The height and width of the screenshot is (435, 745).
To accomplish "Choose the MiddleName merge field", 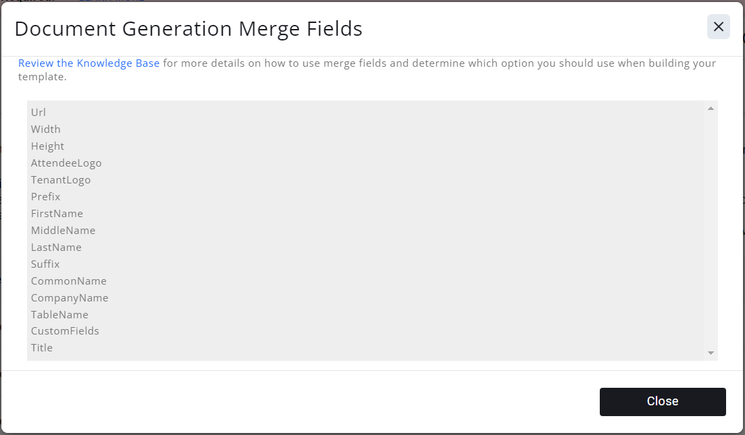I will pos(63,231).
